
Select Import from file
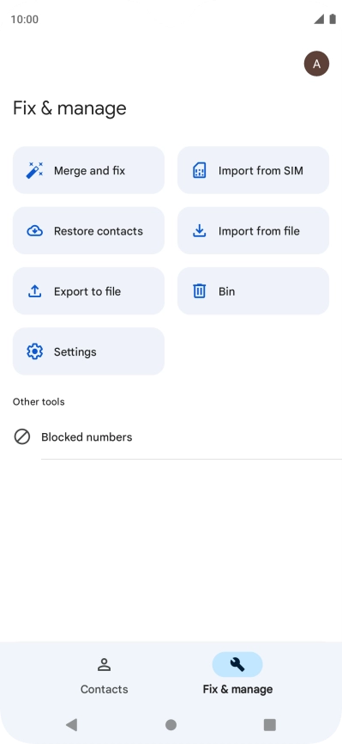point(253,230)
